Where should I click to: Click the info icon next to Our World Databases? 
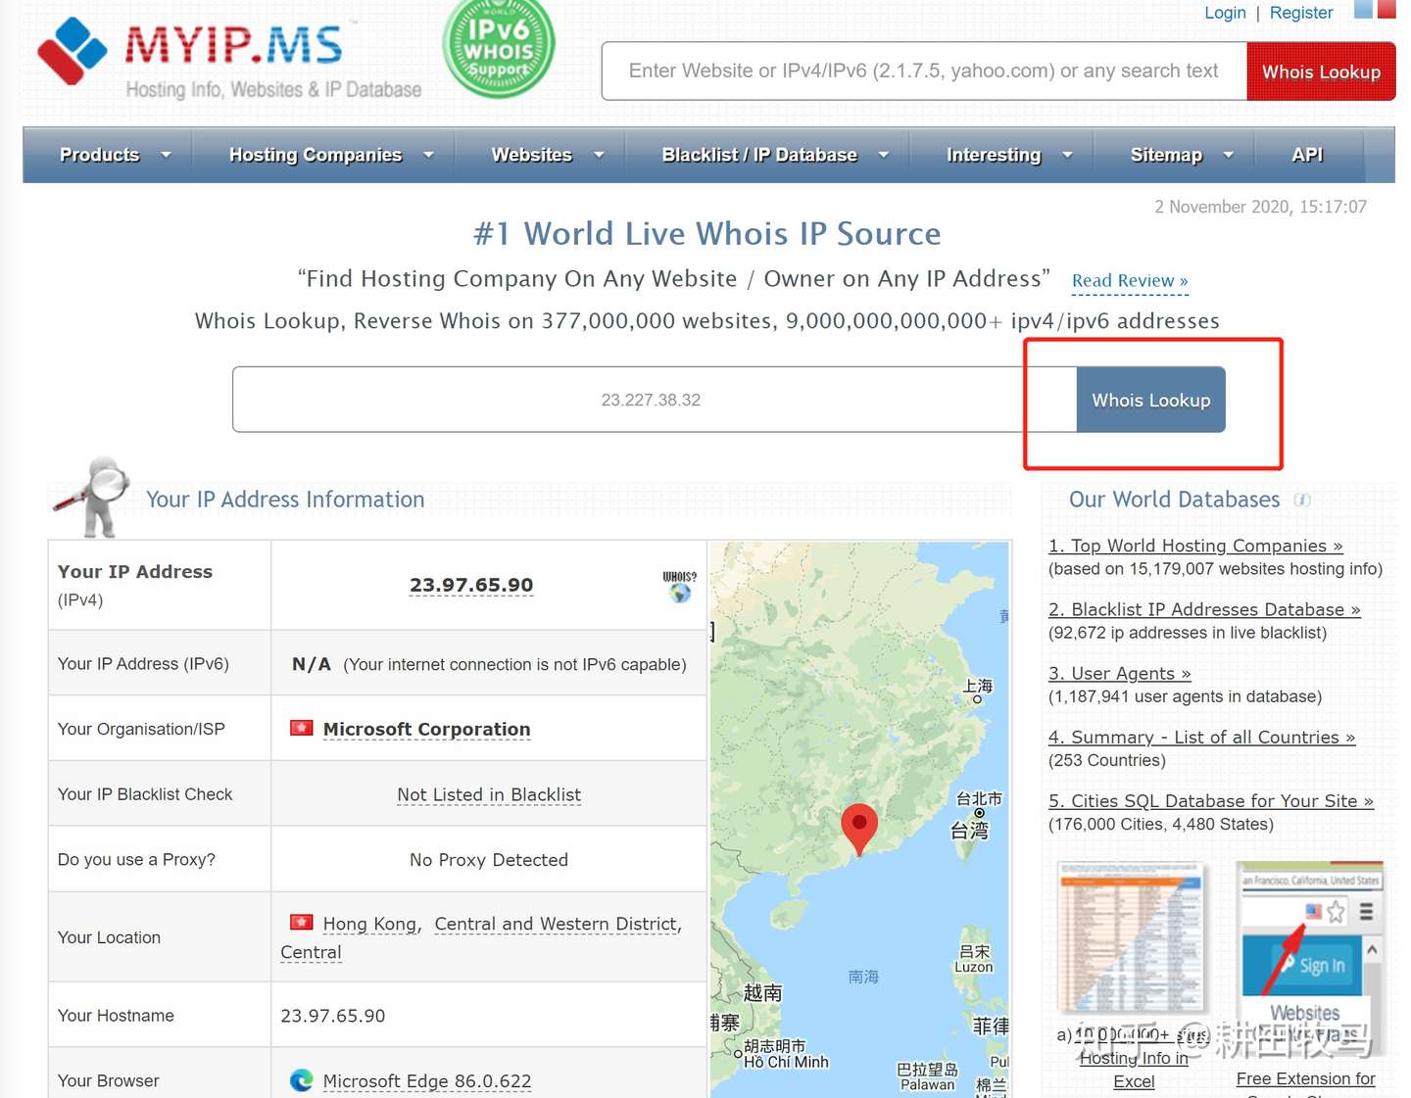pos(1302,500)
